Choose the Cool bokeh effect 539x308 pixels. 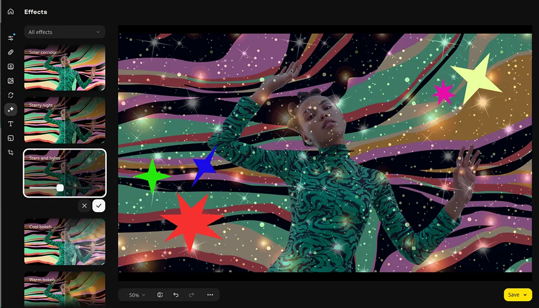click(x=65, y=242)
